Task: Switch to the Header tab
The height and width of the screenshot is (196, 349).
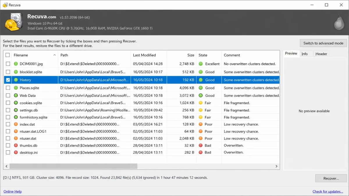Action: 321,54
